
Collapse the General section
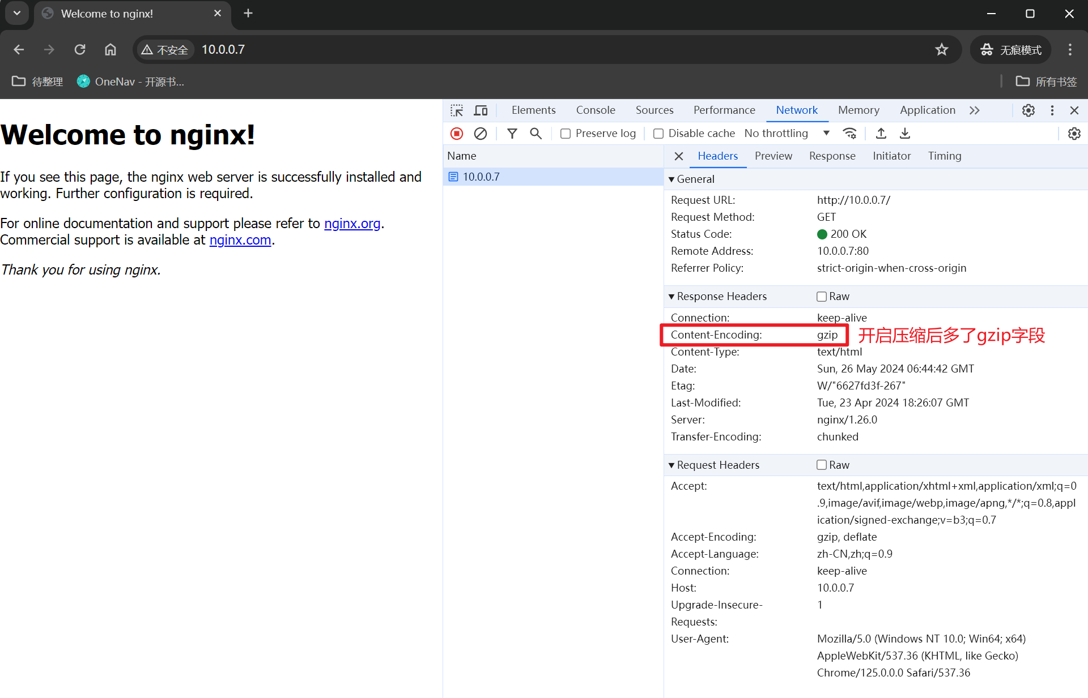pos(691,179)
